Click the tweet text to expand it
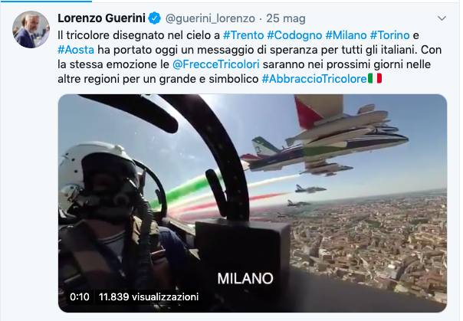 249,57
